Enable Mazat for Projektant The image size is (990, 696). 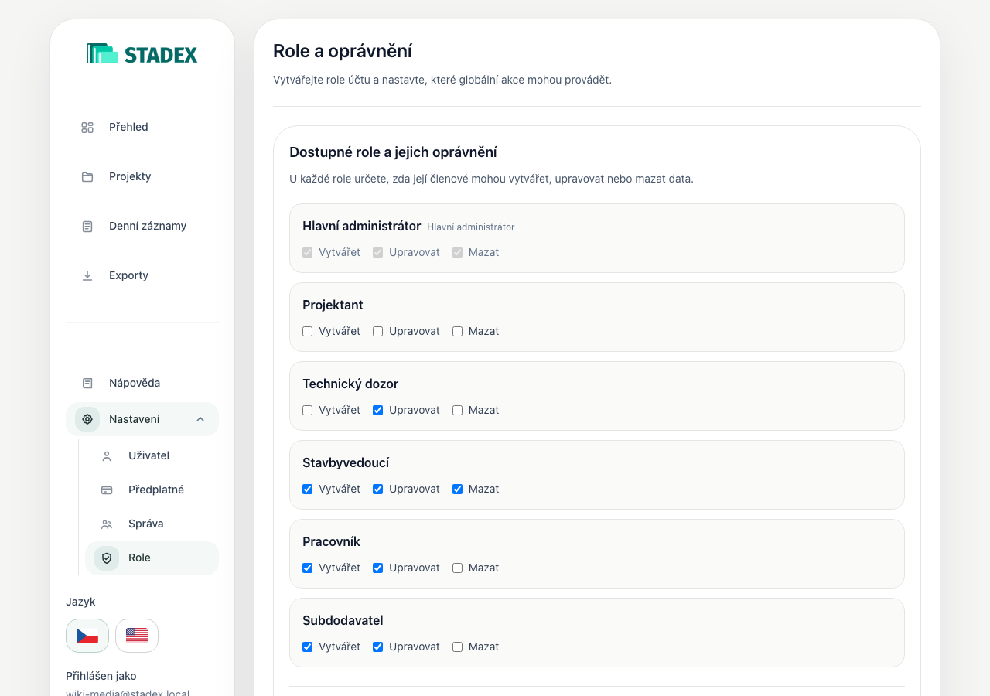[x=458, y=331]
